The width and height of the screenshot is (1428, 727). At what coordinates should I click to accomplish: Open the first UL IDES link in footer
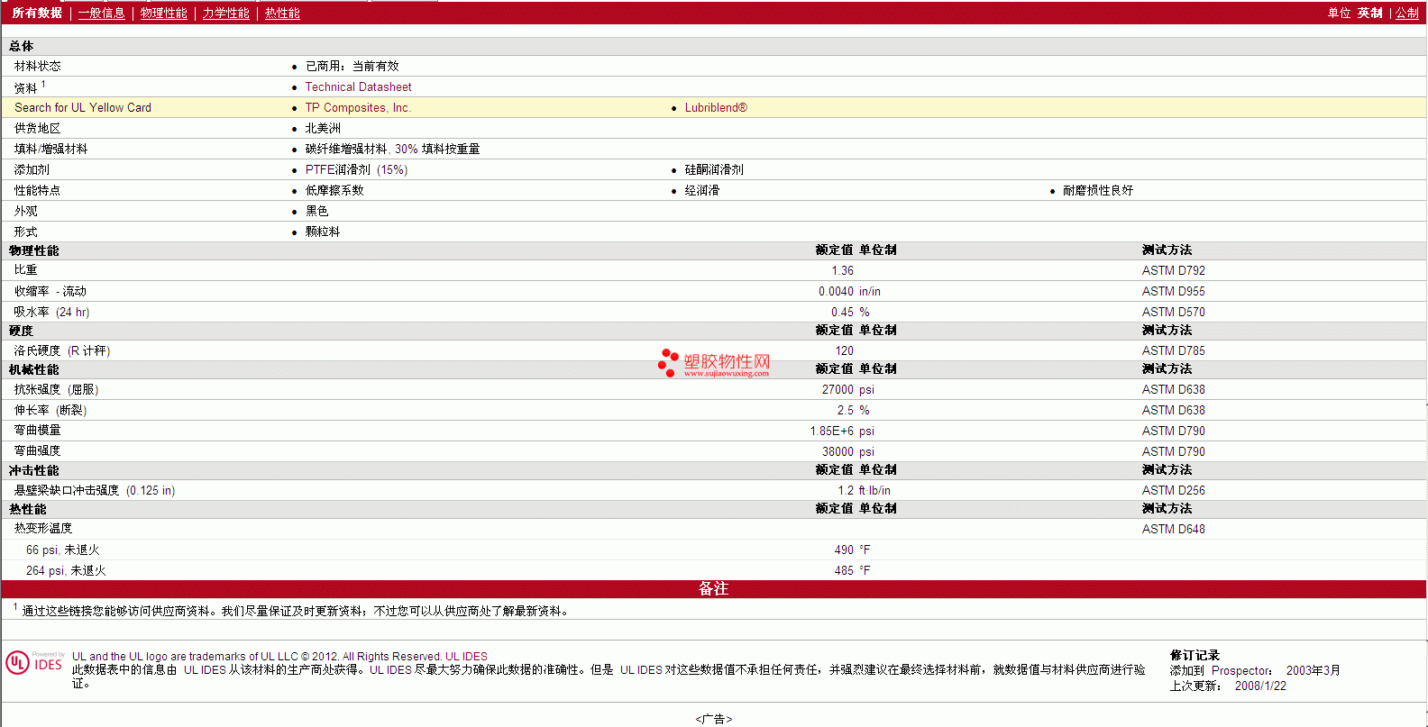(466, 656)
